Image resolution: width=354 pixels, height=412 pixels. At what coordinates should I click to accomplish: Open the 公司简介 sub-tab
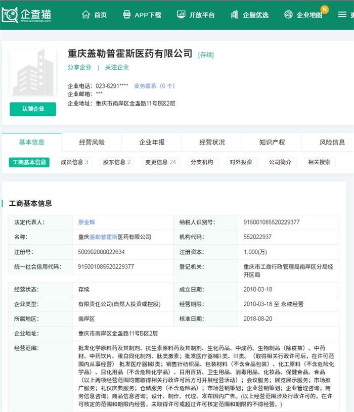(x=280, y=162)
